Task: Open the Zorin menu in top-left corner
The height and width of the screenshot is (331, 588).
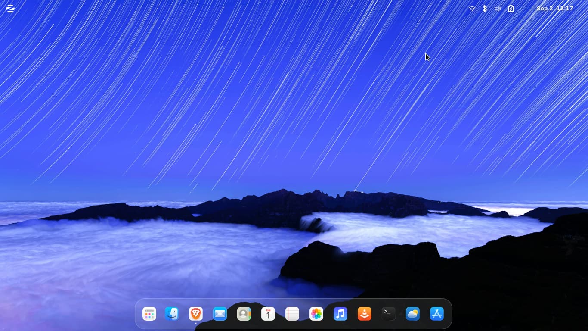Action: point(10,9)
